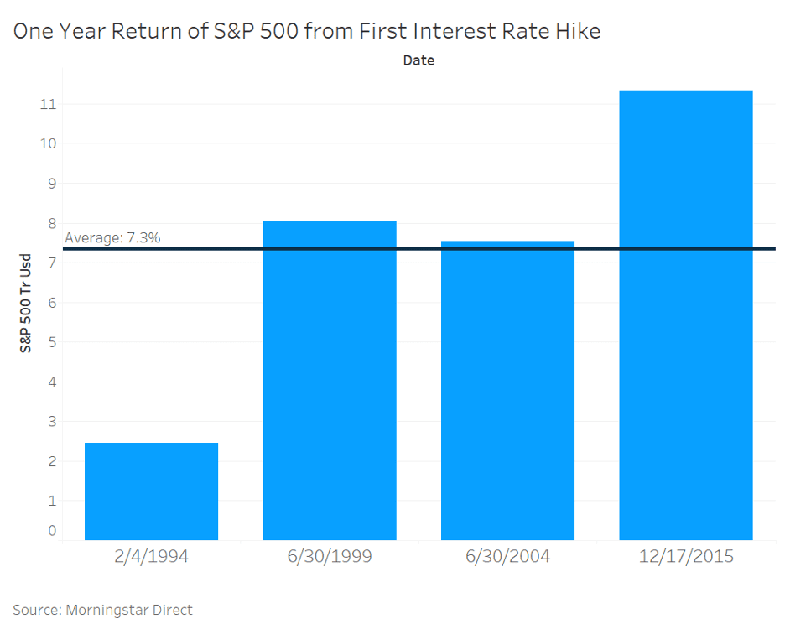Select the 6/30/1999 bar
The width and height of the screenshot is (785, 629).
coord(330,380)
